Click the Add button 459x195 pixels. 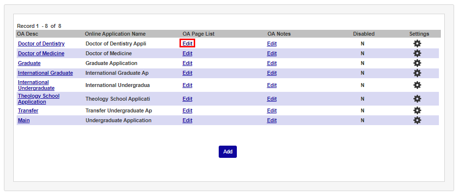[228, 152]
